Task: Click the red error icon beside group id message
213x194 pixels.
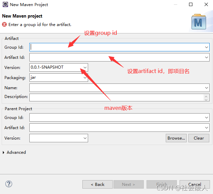Action: [x=4, y=24]
